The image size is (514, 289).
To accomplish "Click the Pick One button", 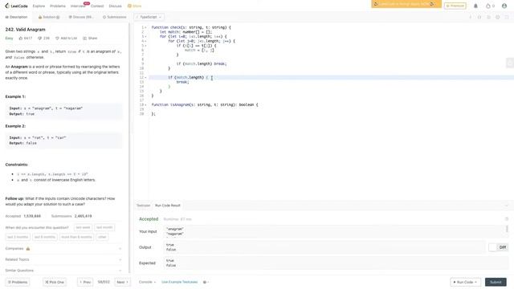I will click(x=55, y=282).
